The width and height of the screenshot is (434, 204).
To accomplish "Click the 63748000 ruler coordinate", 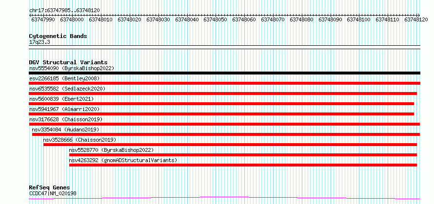I will (72, 19).
